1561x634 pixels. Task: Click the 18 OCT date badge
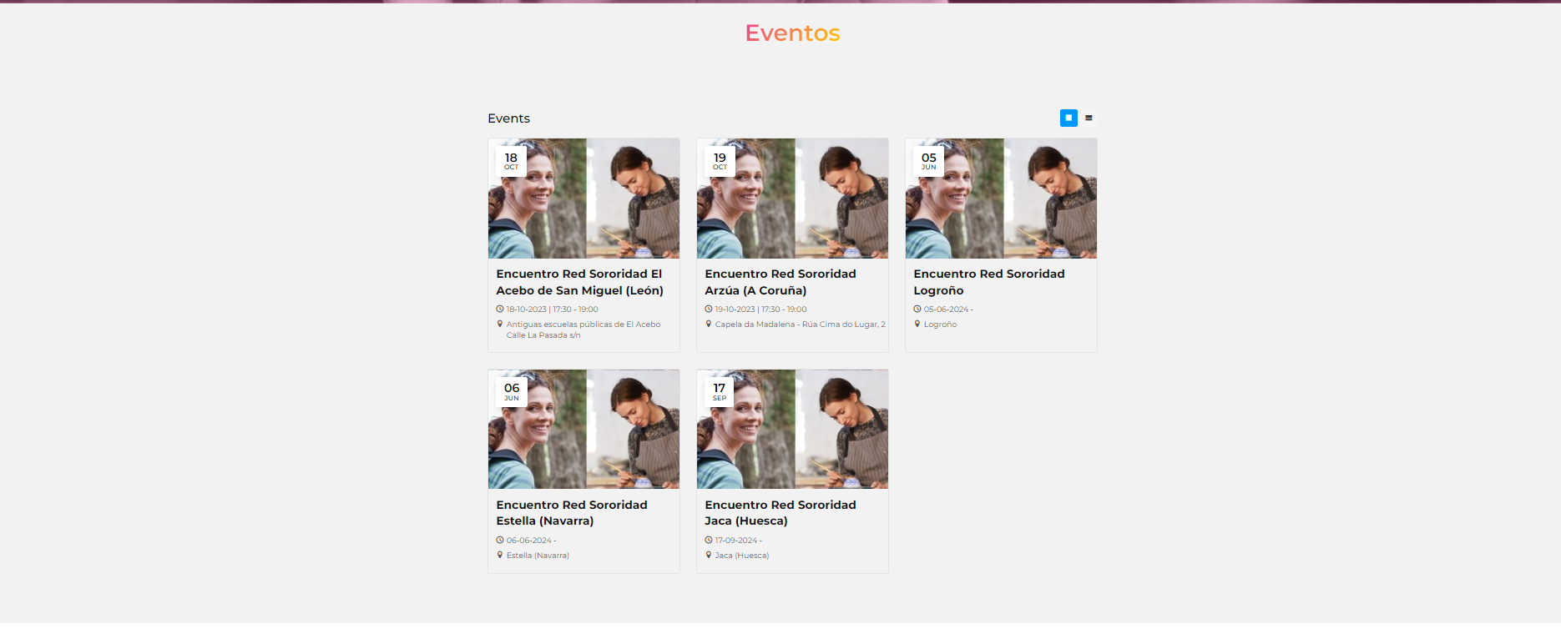click(x=511, y=161)
